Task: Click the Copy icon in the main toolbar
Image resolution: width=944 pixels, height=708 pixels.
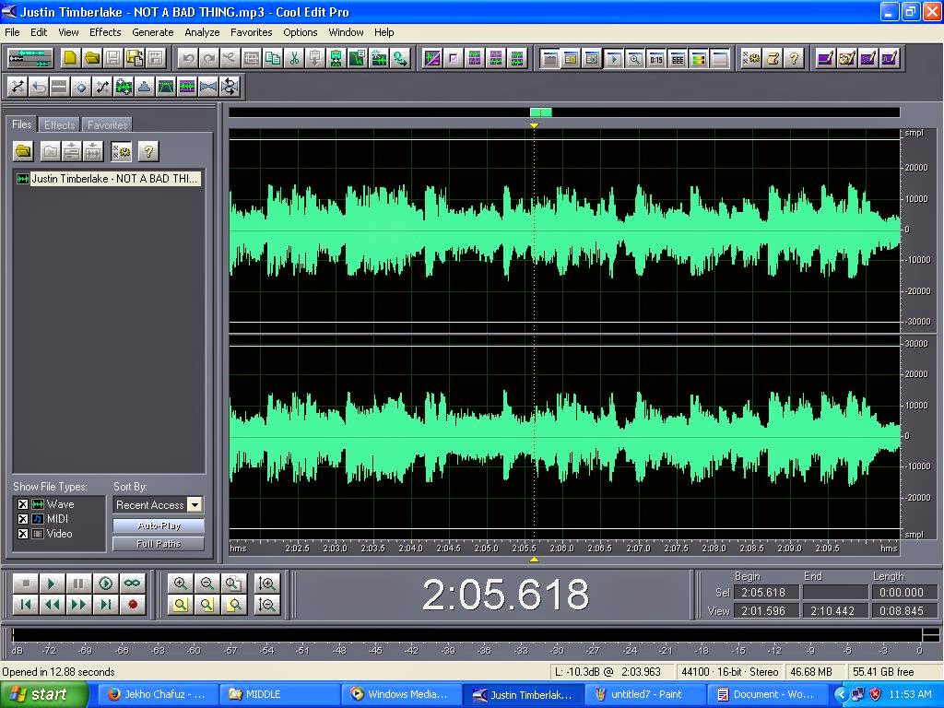Action: tap(273, 58)
